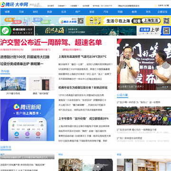The width and height of the screenshot is (171, 171).
Task: Click the first red bracketed sub-link under the headline
Action: [12, 49]
